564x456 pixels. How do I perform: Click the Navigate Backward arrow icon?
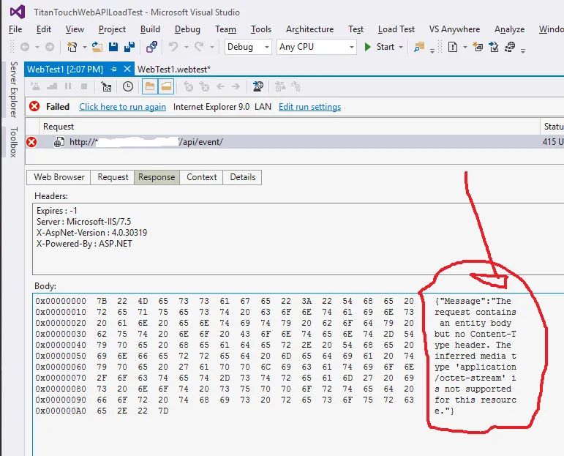tap(25, 47)
